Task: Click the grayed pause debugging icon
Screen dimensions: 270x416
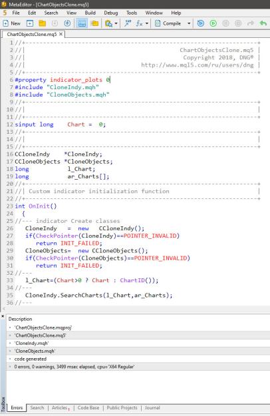Action: coord(225,23)
